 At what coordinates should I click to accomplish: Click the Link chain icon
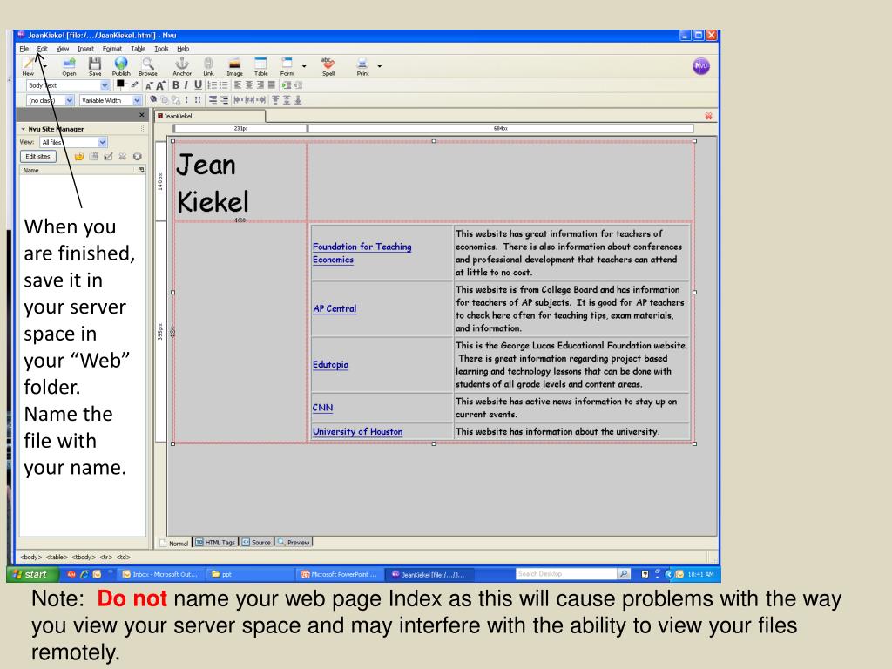click(x=208, y=66)
